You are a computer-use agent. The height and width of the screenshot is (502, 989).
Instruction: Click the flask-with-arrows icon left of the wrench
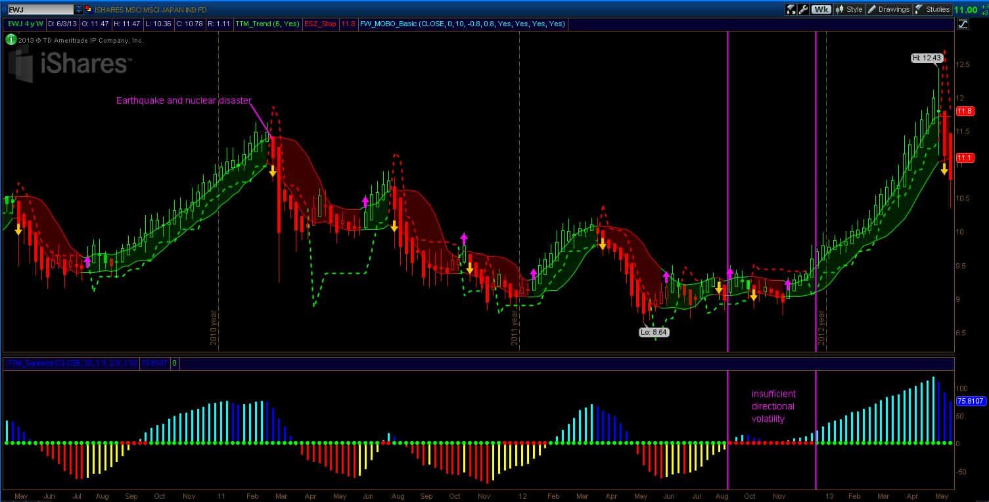pos(791,9)
